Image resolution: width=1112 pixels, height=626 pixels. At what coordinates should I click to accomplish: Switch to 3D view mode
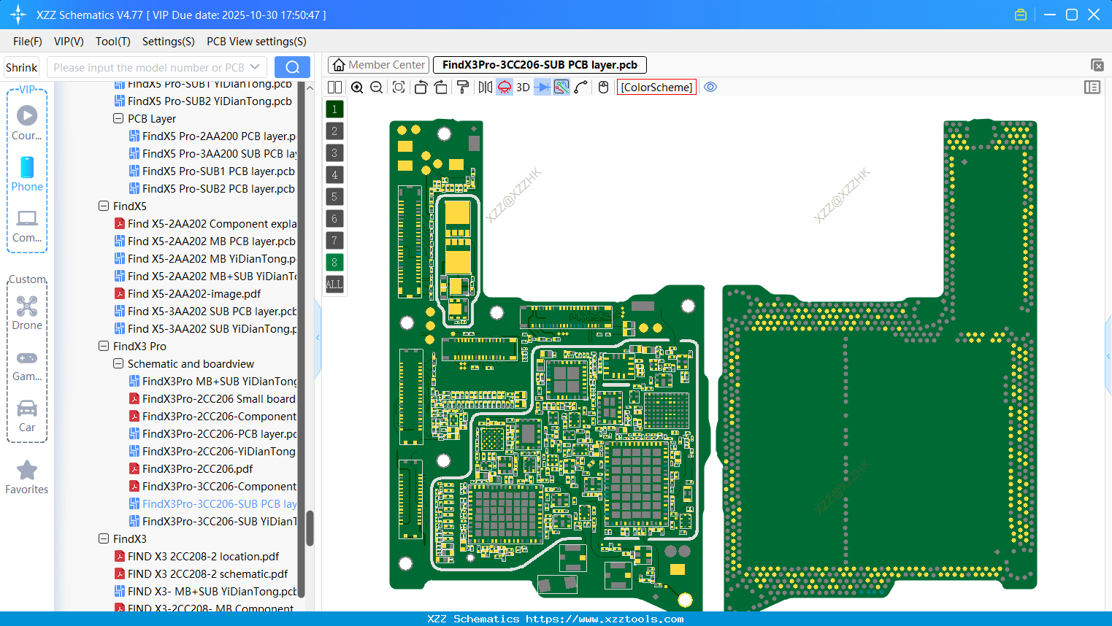coord(523,87)
